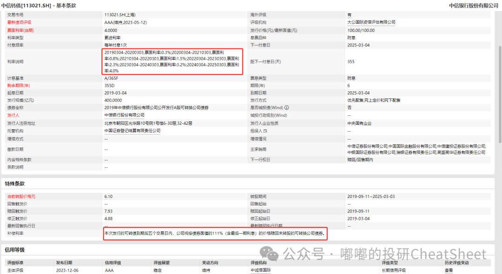The width and height of the screenshot is (502, 274).
Task: Click the 利率说明 coupon schedule text
Action: point(172,62)
